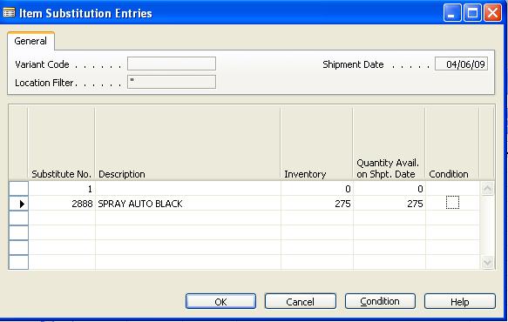Click the row selector box for row 1

pyautogui.click(x=18, y=188)
